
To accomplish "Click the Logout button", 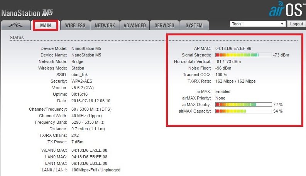I will pyautogui.click(x=296, y=24).
